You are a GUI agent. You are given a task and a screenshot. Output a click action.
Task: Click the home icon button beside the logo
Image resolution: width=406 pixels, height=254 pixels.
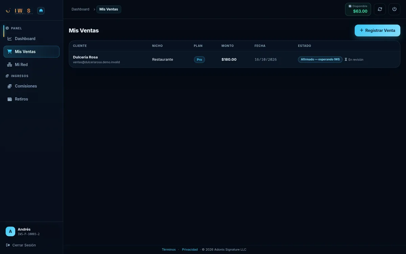(41, 10)
